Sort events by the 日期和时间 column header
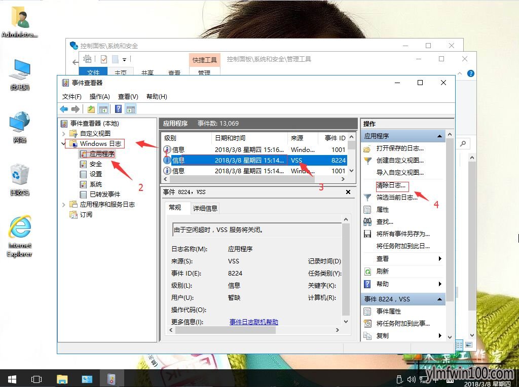The height and width of the screenshot is (387, 519). pos(249,138)
